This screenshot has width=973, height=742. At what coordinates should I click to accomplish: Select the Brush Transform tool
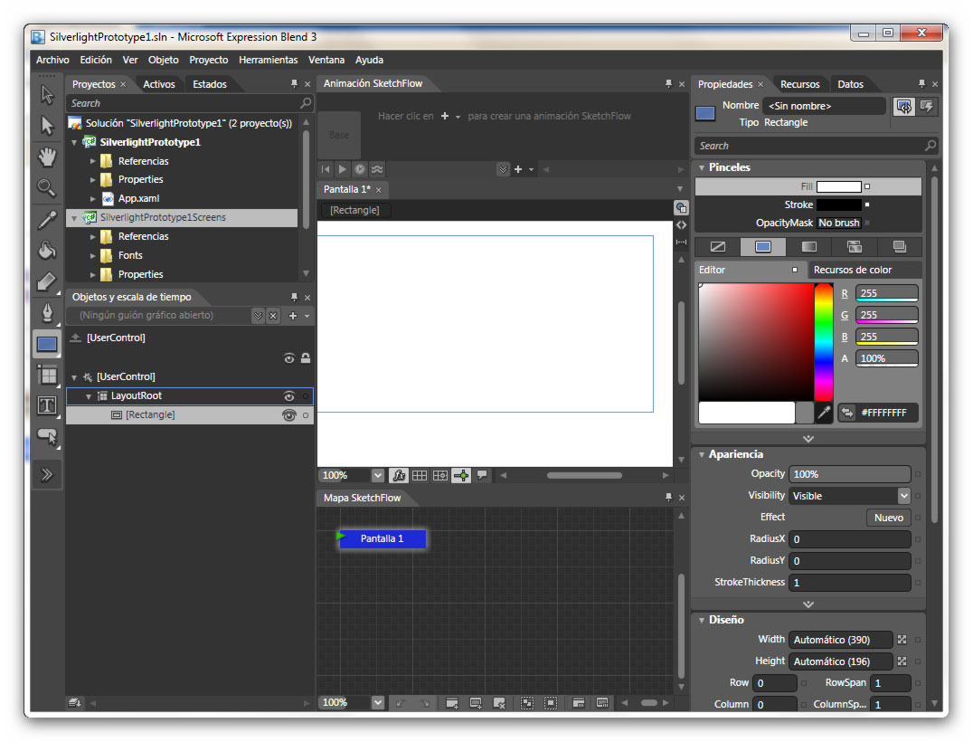(x=47, y=281)
